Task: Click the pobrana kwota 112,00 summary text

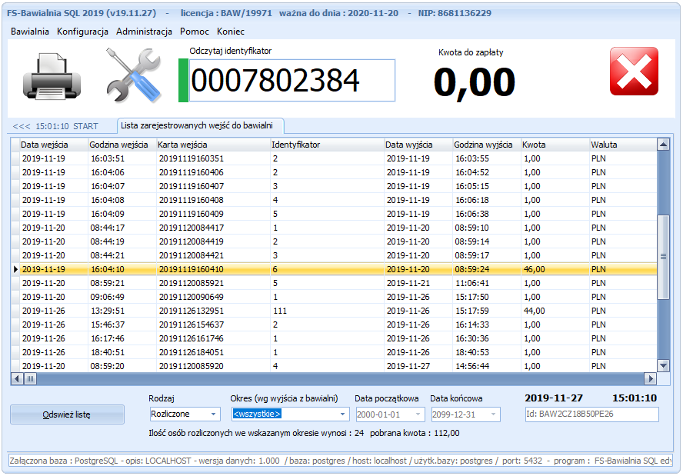Action: [x=415, y=433]
